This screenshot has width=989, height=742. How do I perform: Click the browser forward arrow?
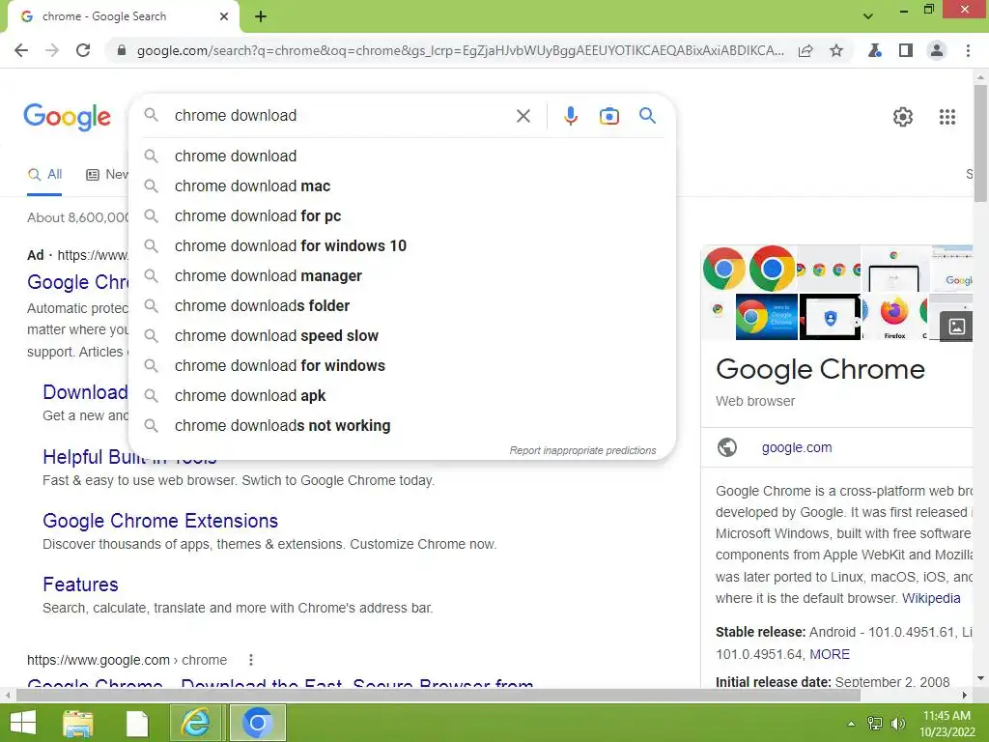(x=52, y=50)
